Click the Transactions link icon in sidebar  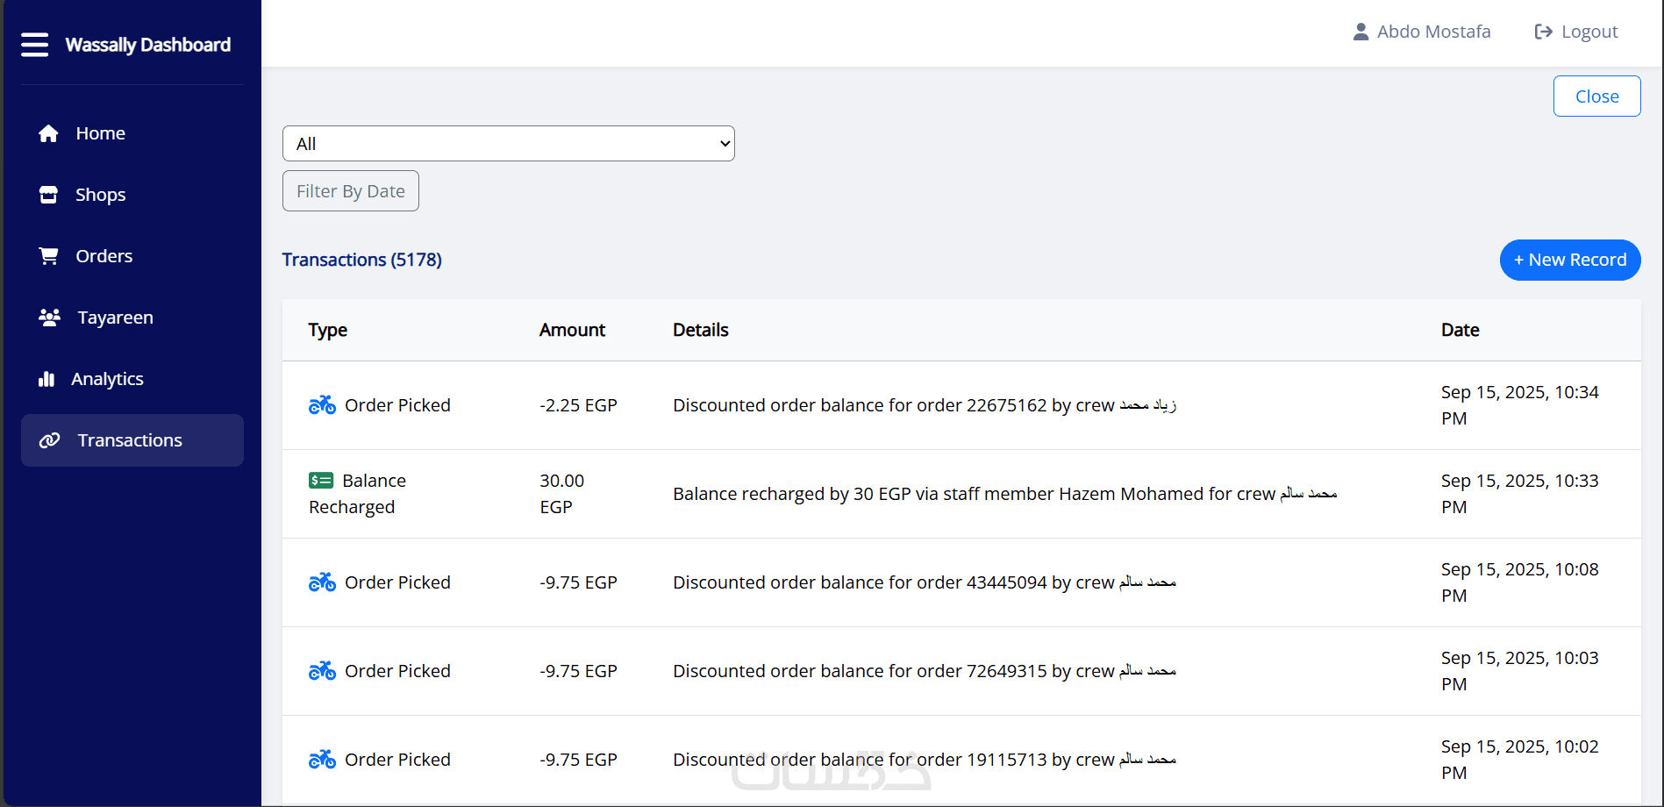49,440
